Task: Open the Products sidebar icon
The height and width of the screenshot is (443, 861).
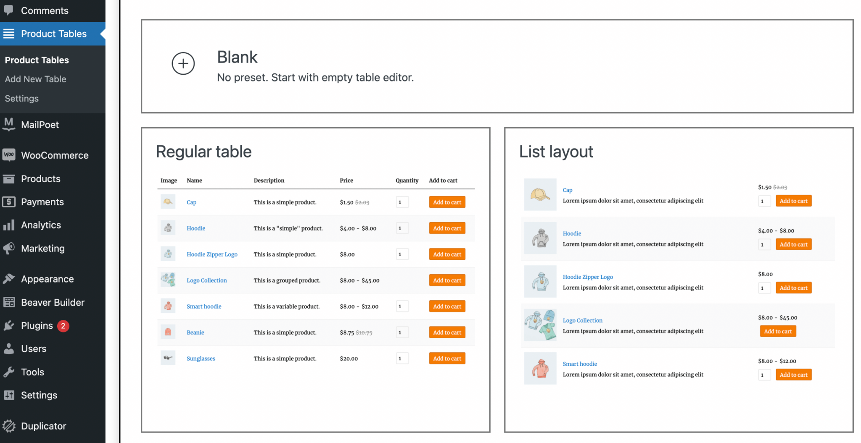Action: pyautogui.click(x=9, y=178)
